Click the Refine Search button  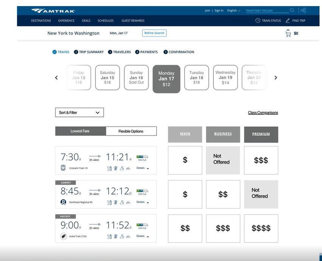point(154,33)
